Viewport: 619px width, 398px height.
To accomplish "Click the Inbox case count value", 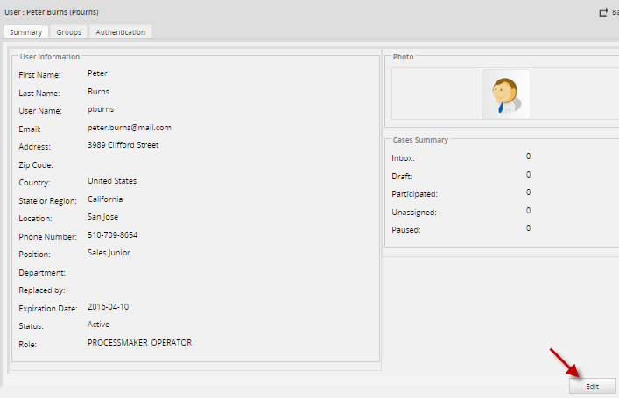I will point(528,157).
